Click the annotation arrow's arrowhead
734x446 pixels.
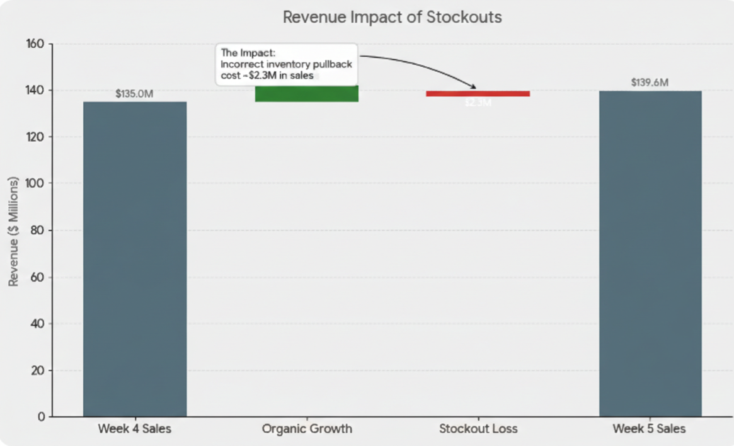[473, 87]
